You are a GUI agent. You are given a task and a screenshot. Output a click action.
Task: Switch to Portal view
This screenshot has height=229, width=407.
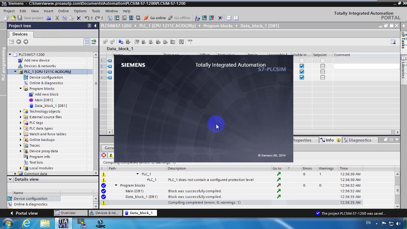(x=24, y=213)
